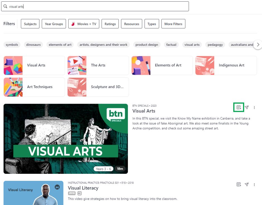
Task: Select the pedagogy tag chip
Action: (215, 45)
